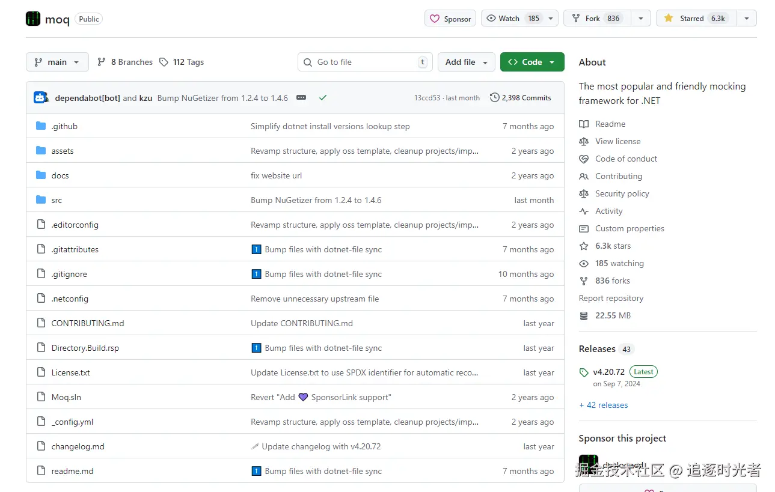The image size is (775, 492).
Task: Click the Report repository link
Action: (x=611, y=298)
